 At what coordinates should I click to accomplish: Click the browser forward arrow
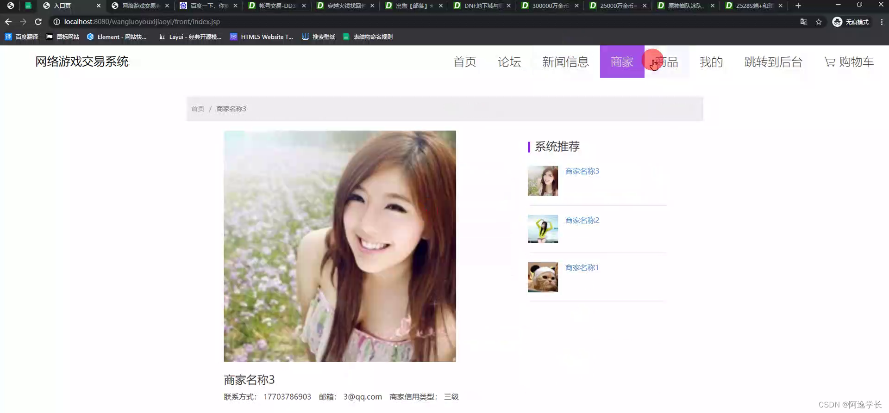23,22
